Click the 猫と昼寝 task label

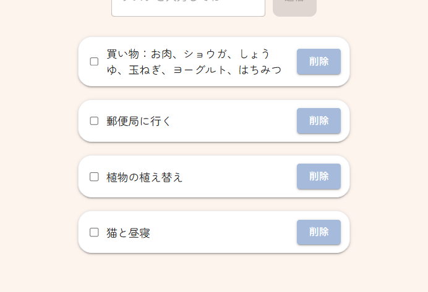(x=129, y=233)
